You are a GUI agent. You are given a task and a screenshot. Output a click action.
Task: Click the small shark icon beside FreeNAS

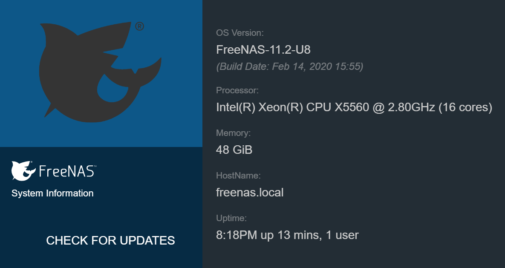pos(23,171)
